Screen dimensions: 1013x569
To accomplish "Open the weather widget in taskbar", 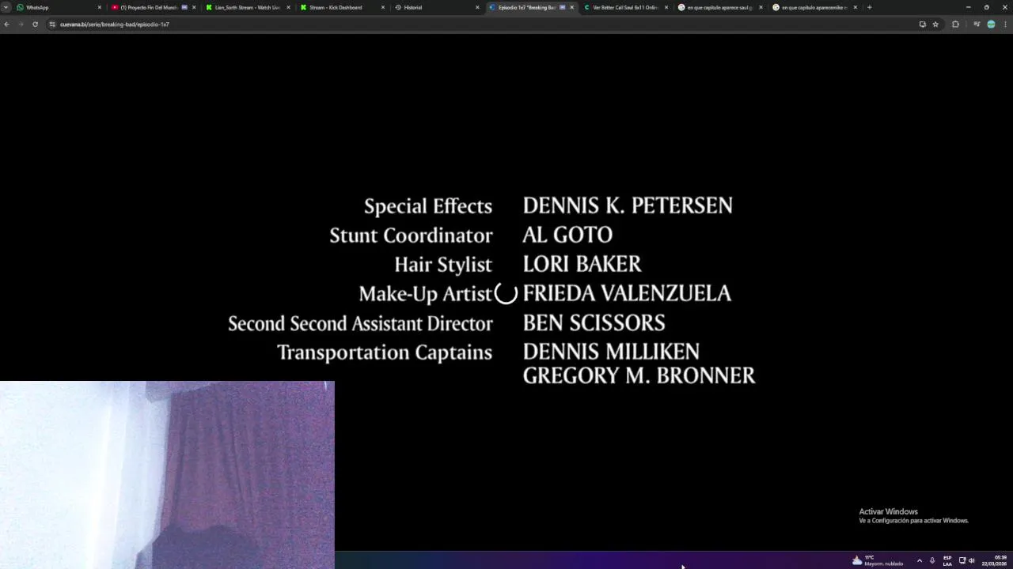I will 877,560.
